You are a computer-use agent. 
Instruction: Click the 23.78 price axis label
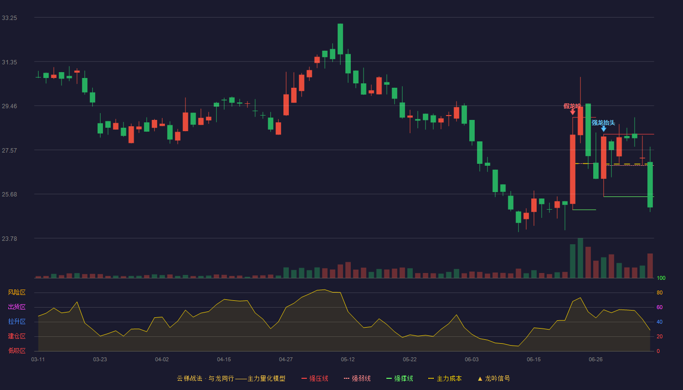[x=9, y=238]
